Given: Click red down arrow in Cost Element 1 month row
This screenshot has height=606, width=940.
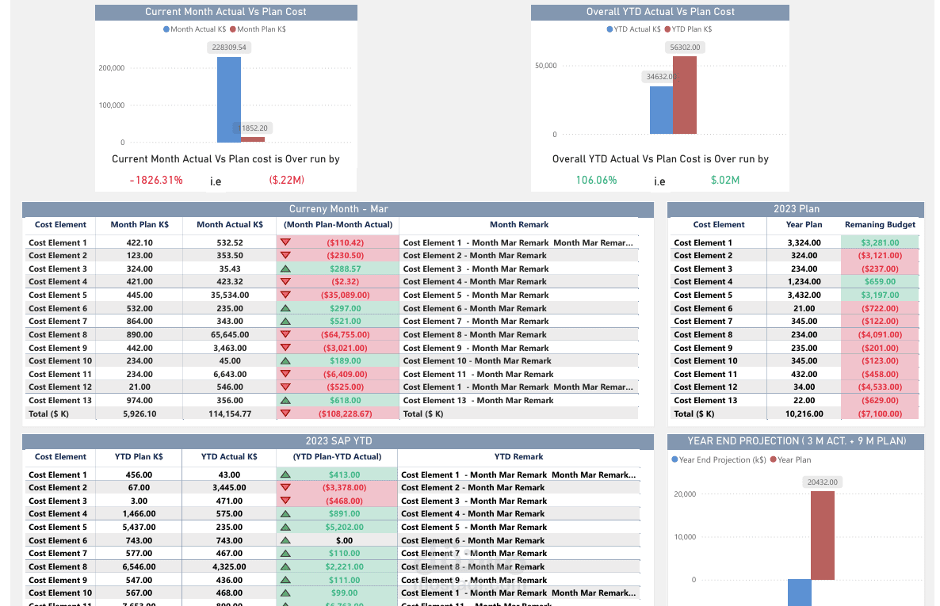Looking at the screenshot, I should coord(285,242).
